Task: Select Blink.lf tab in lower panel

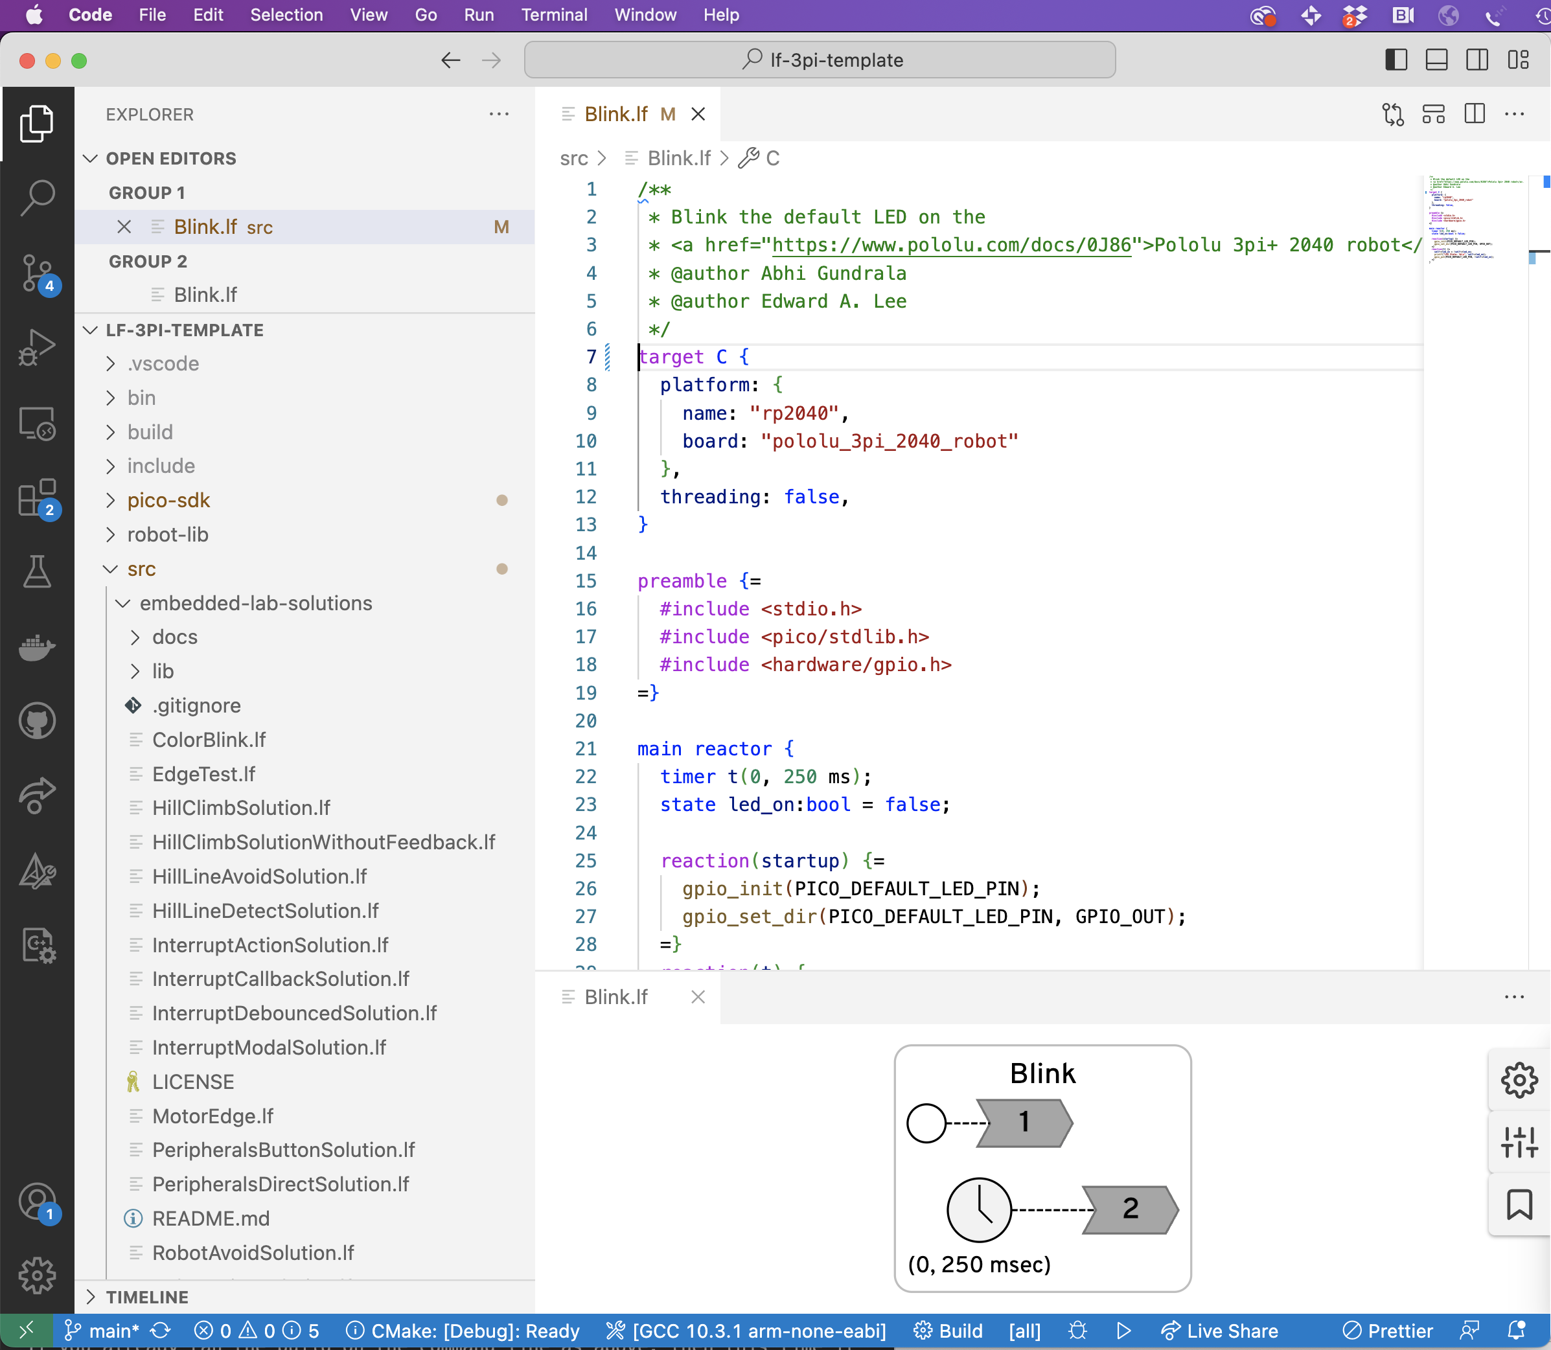Action: 616,997
